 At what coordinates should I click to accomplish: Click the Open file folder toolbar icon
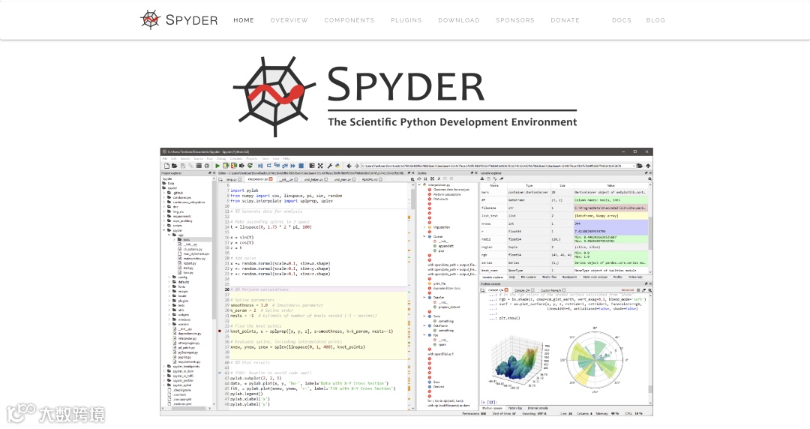pos(175,166)
